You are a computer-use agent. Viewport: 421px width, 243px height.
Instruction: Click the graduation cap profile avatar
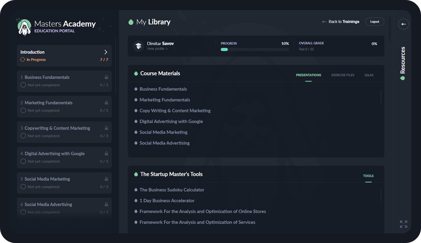(139, 46)
